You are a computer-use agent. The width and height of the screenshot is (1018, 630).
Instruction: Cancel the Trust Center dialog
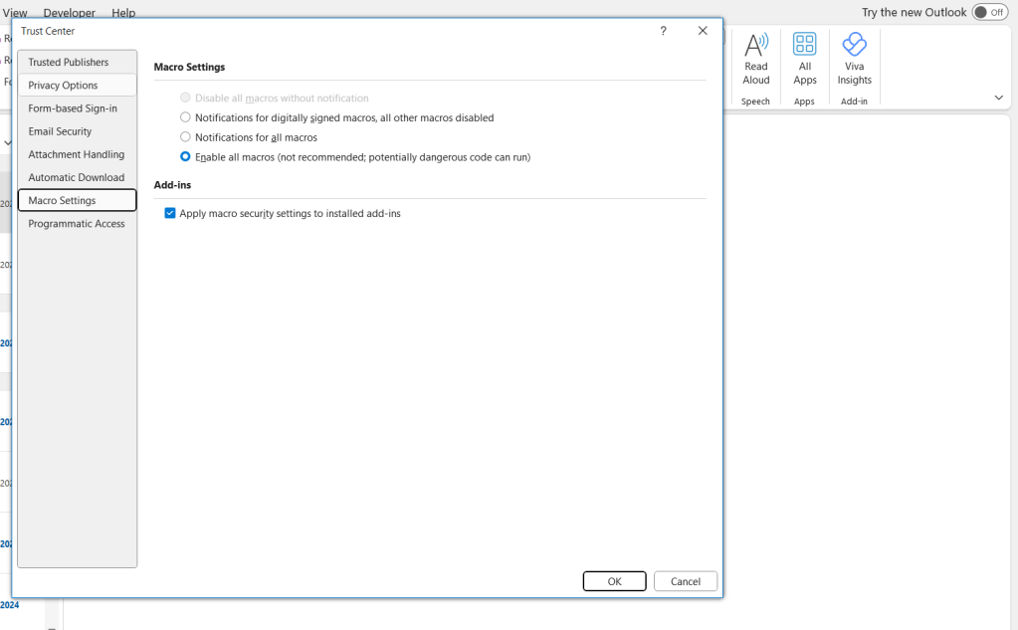coord(685,581)
